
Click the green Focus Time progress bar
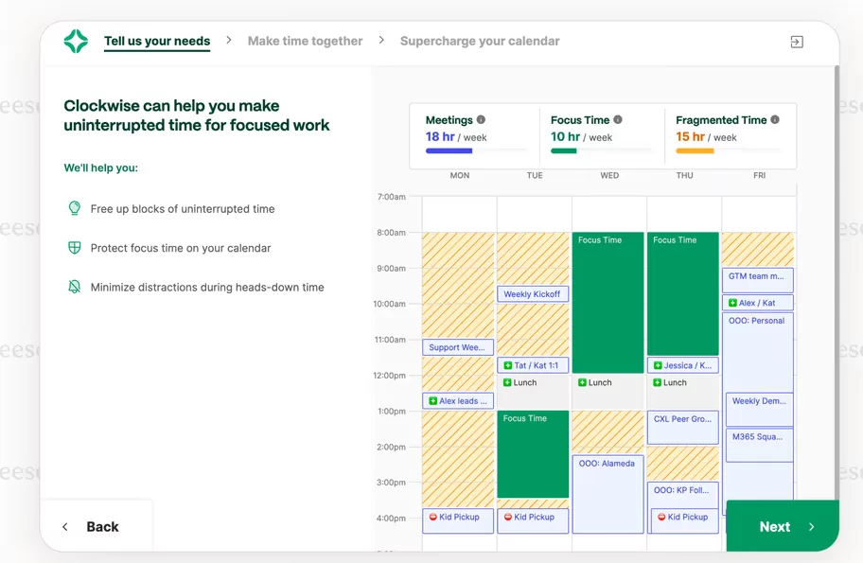pyautogui.click(x=564, y=150)
